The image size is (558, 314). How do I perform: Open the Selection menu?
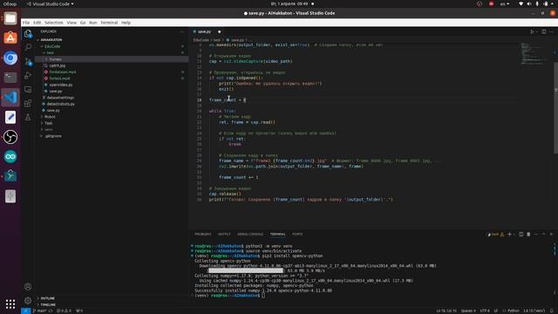click(54, 23)
